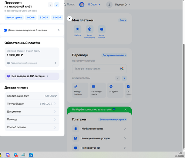Click the padlock taskbar icon
The width and height of the screenshot is (185, 158).
pyautogui.click(x=0, y=155)
